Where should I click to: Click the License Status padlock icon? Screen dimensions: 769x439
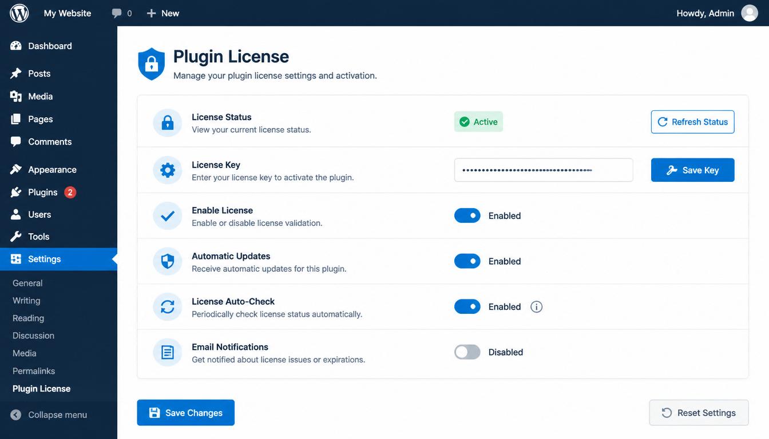pos(168,123)
